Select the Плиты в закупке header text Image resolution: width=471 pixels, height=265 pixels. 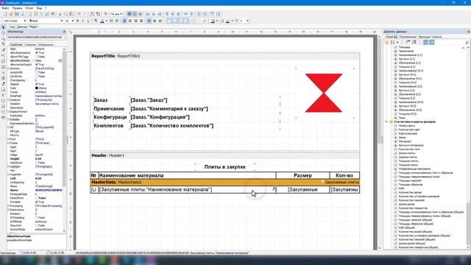(x=224, y=167)
